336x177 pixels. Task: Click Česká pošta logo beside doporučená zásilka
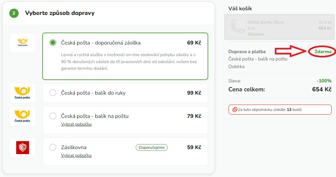pyautogui.click(x=23, y=43)
